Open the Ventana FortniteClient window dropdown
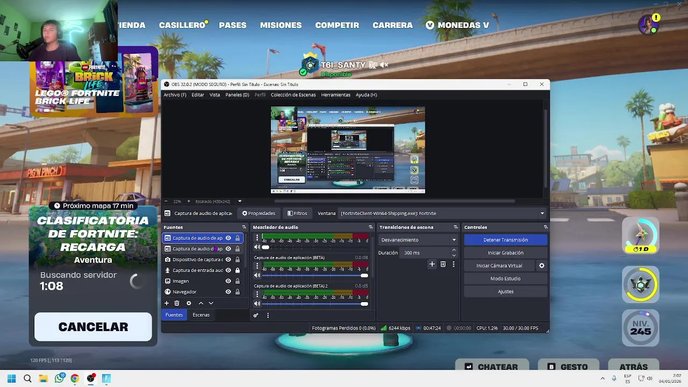 (443, 213)
